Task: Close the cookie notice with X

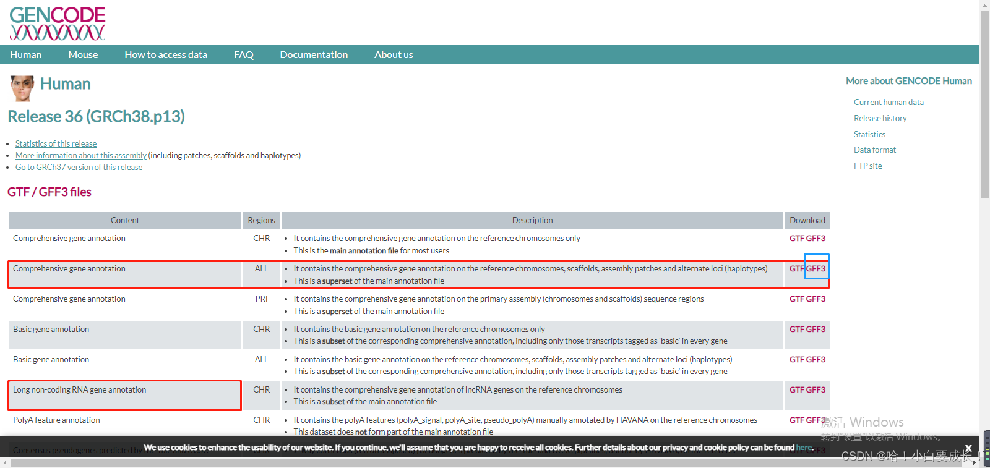Action: [x=968, y=448]
